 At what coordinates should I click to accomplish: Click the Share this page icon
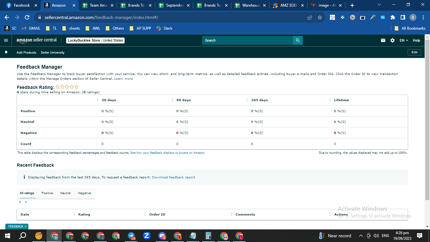[310, 17]
